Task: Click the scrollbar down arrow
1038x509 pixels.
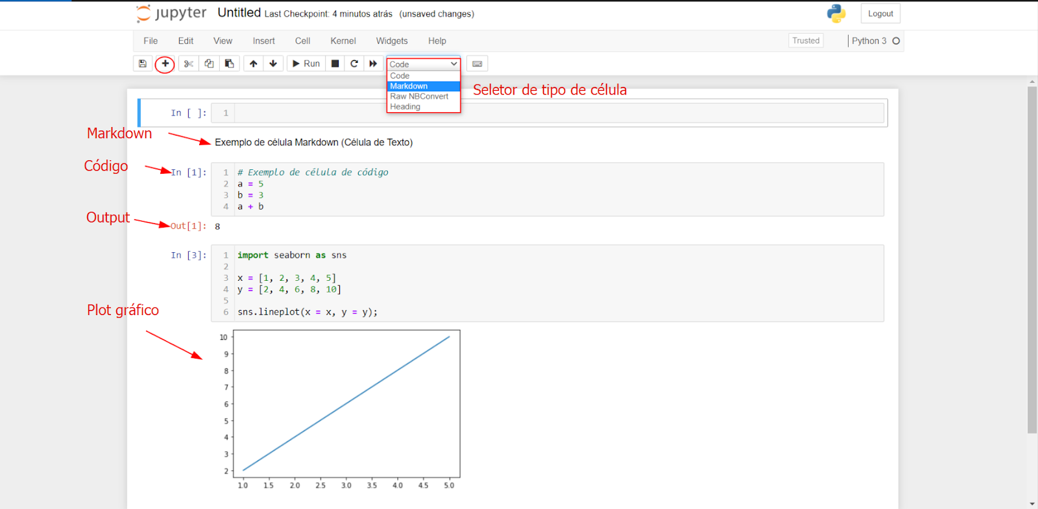Action: point(1032,504)
